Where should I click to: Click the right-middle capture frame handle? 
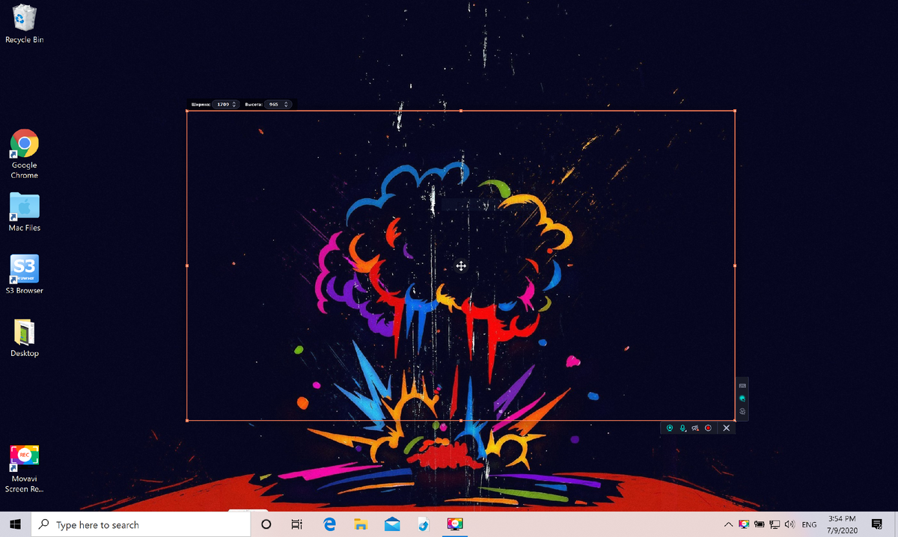point(735,266)
